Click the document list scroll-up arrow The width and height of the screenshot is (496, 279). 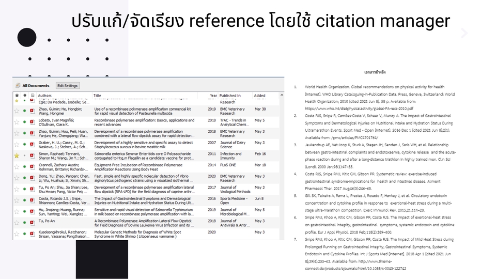point(282,95)
